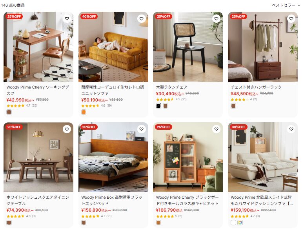Pick orange swatch for corduroy sofa
The width and height of the screenshot is (304, 232).
pyautogui.click(x=84, y=112)
